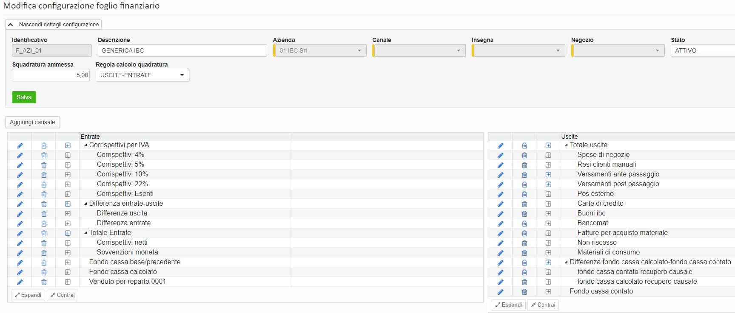Image resolution: width=735 pixels, height=313 pixels.
Task: Edit Fondo cassa contato with pencil icon
Action: pyautogui.click(x=500, y=292)
